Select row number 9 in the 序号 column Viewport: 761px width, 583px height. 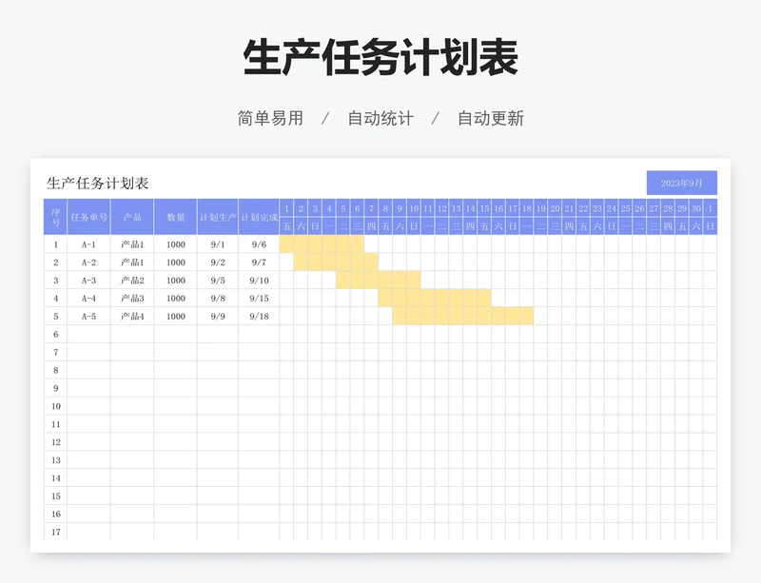point(55,388)
